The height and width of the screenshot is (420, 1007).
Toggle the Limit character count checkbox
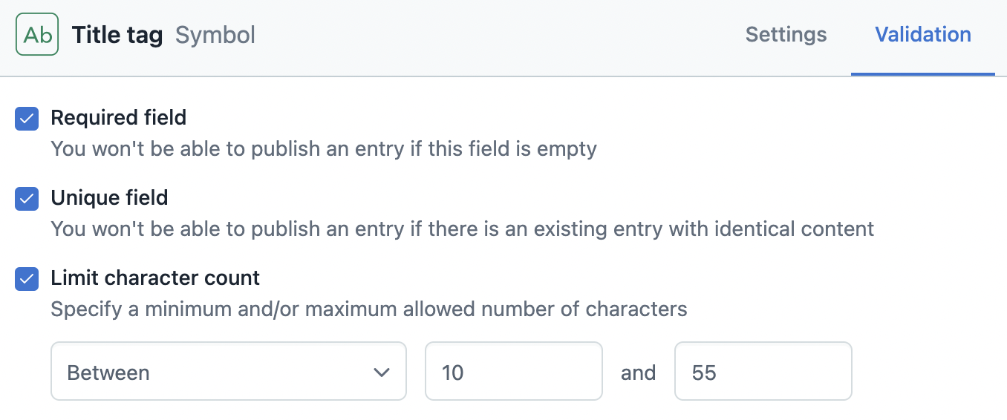(x=27, y=279)
